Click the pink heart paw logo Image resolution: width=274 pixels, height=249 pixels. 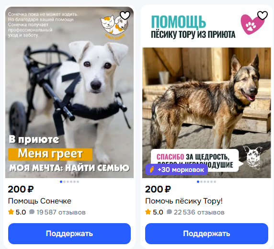coord(252,24)
